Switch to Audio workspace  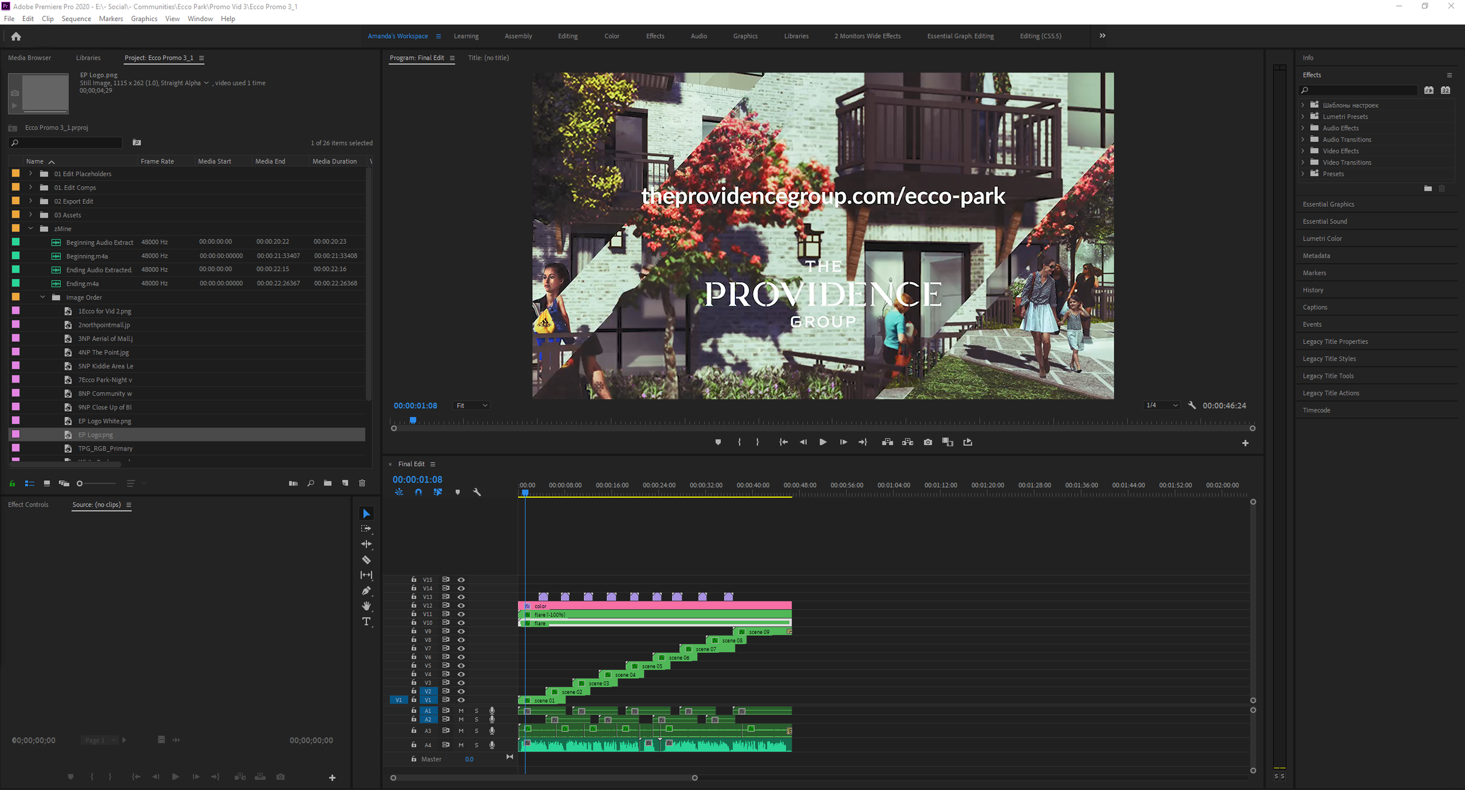coord(699,36)
